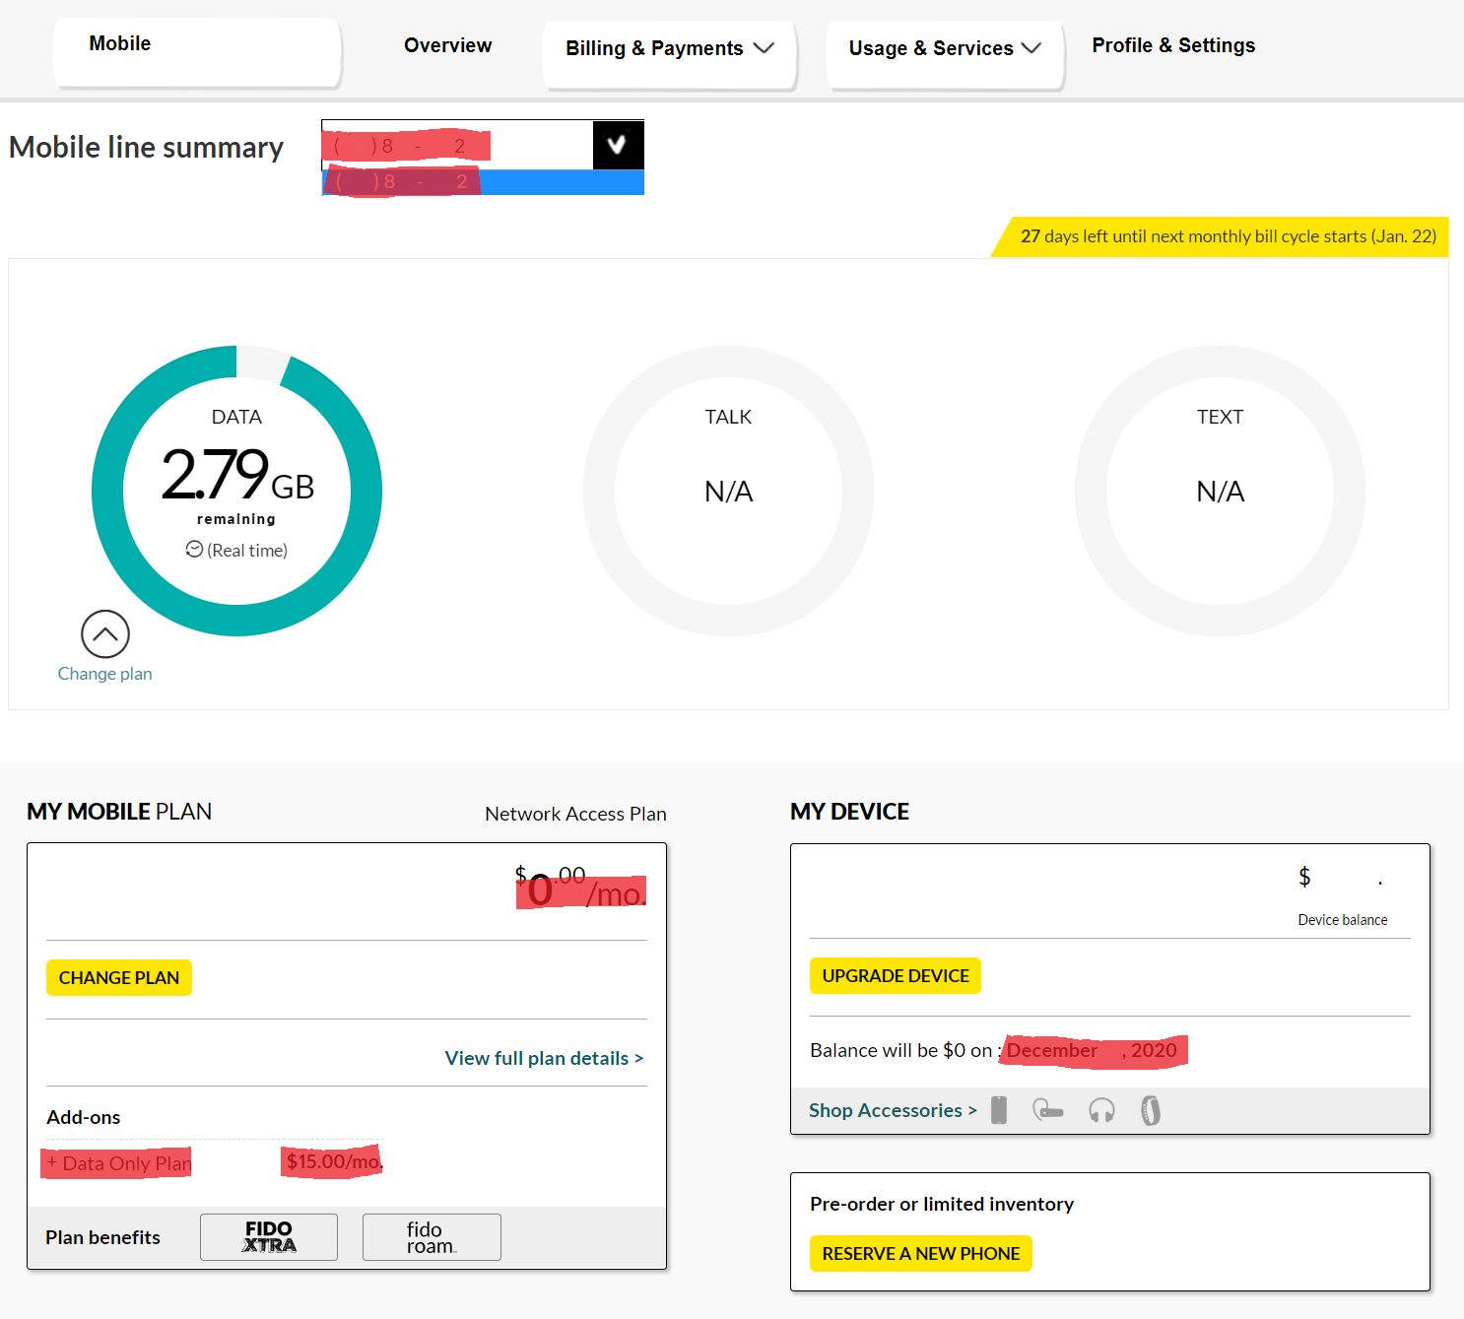Select the smartphone accessory icon
1464x1319 pixels.
pyautogui.click(x=1000, y=1109)
